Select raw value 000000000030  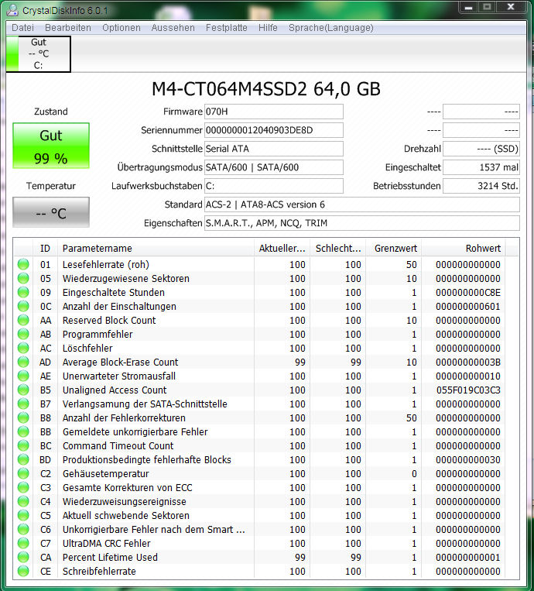click(x=468, y=459)
